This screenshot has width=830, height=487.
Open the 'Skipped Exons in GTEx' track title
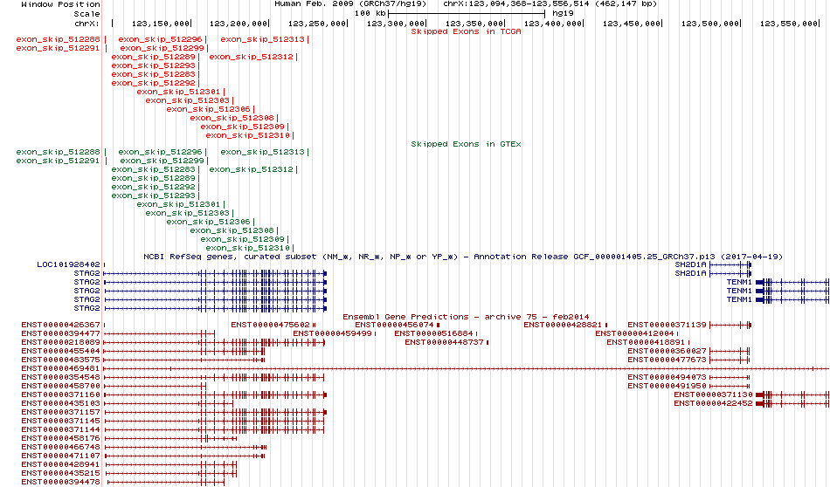(x=466, y=144)
